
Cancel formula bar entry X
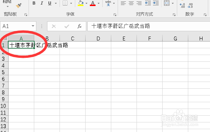pyautogui.click(x=54, y=26)
